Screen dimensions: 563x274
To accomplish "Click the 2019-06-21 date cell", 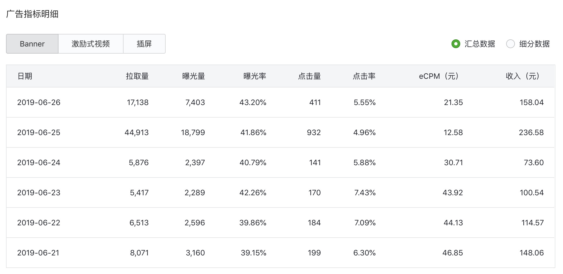I will pos(38,253).
